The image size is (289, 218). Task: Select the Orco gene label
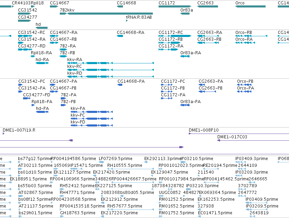[x=240, y=3]
